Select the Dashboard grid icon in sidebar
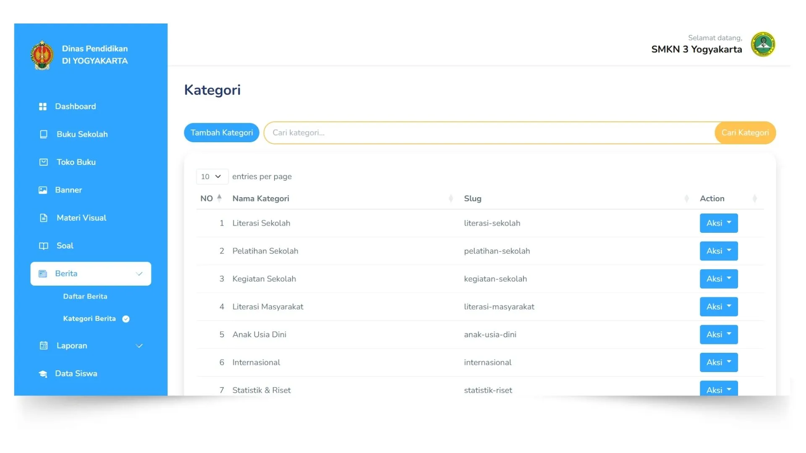The width and height of the screenshot is (806, 453). click(43, 106)
